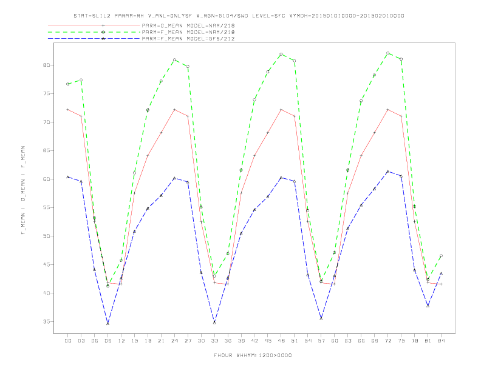Click blue GFS lowest data point at hour 09
The image size is (481, 371).
(x=107, y=323)
